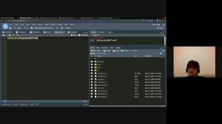Click the blue icon in Files breadcrumb bar
The width and height of the screenshot is (222, 124).
click(x=161, y=53)
